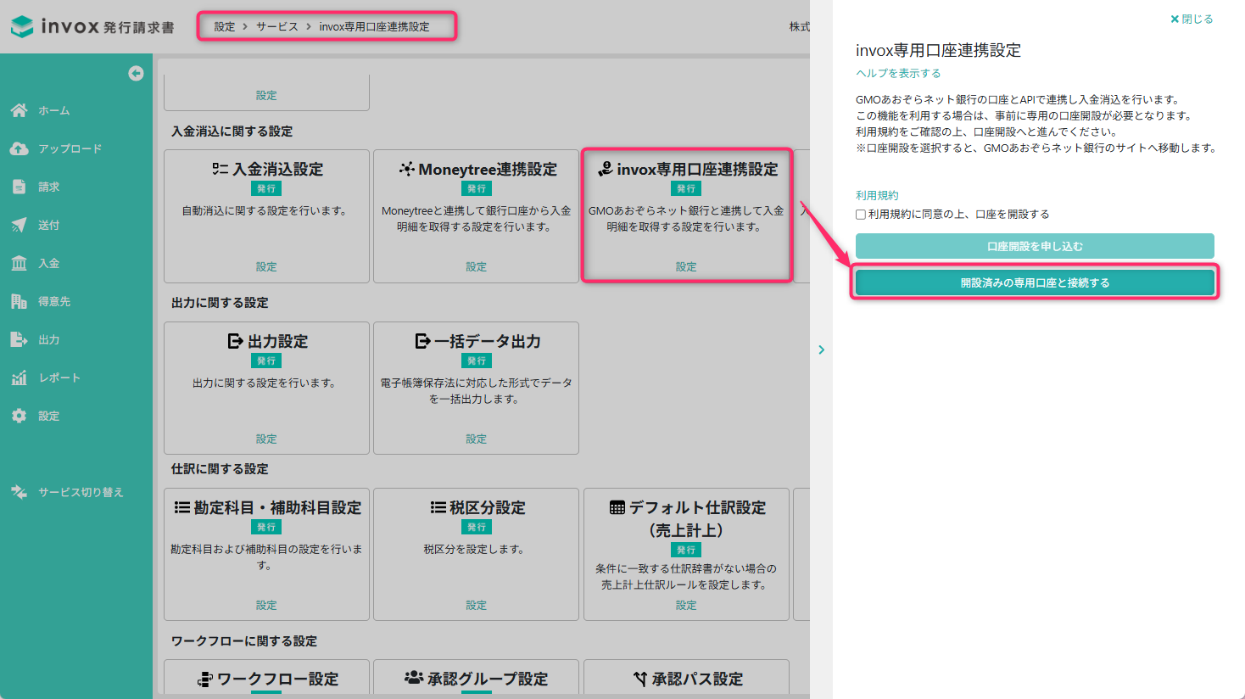The height and width of the screenshot is (699, 1245).
Task: Open 請求 in the sidebar menu
Action: tap(48, 187)
